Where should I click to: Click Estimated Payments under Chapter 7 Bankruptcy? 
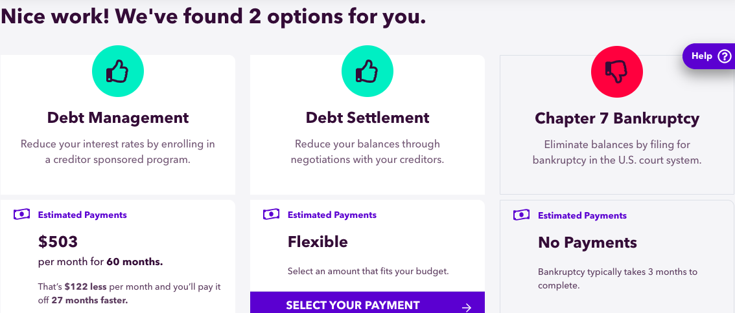point(582,216)
